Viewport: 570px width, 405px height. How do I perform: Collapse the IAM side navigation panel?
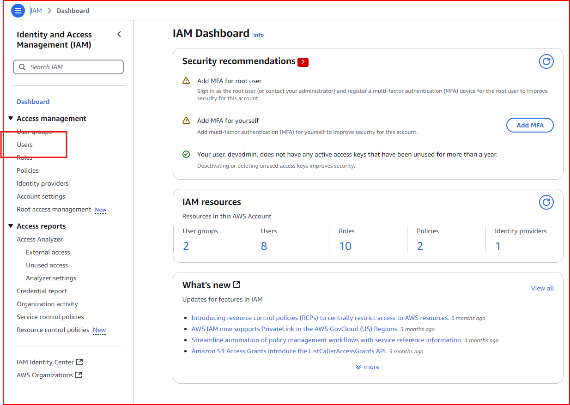click(119, 34)
